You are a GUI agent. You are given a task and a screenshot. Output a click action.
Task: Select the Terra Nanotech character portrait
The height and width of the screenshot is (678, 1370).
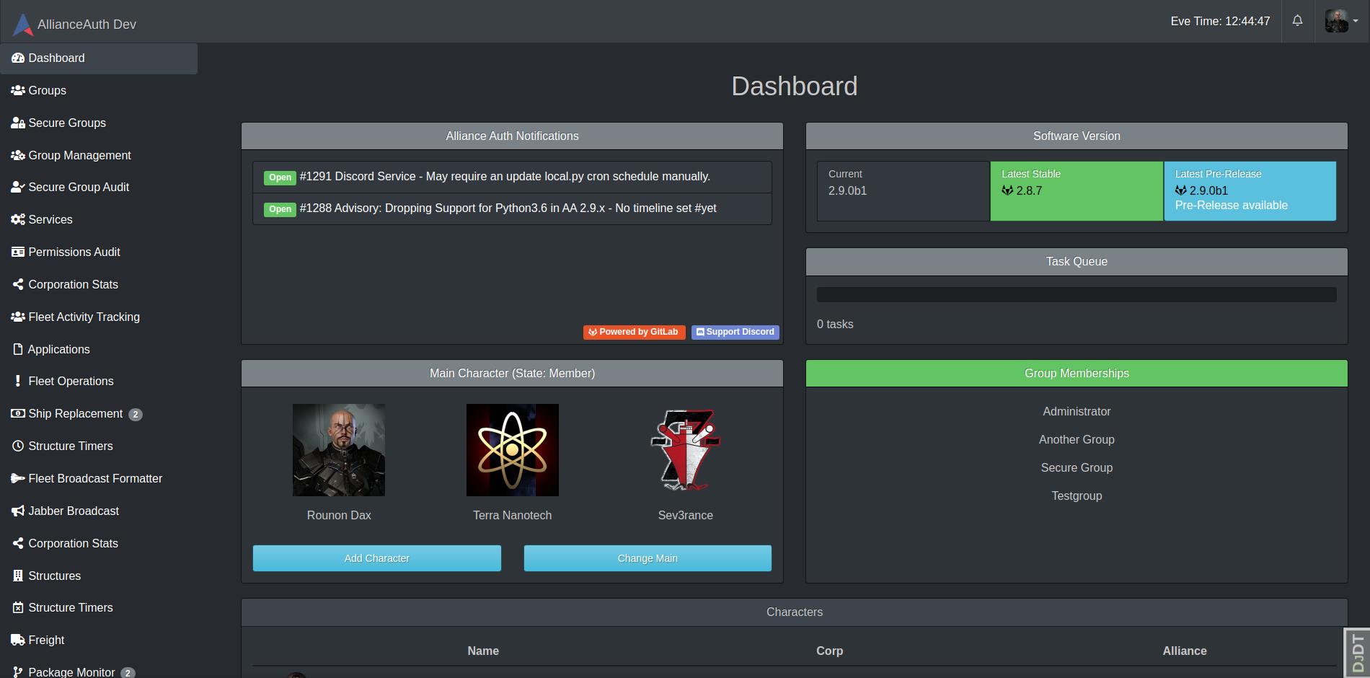click(512, 449)
